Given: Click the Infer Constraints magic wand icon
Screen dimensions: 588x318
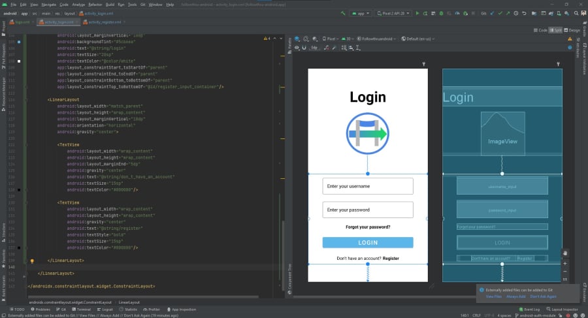Looking at the screenshot, I should [334, 48].
